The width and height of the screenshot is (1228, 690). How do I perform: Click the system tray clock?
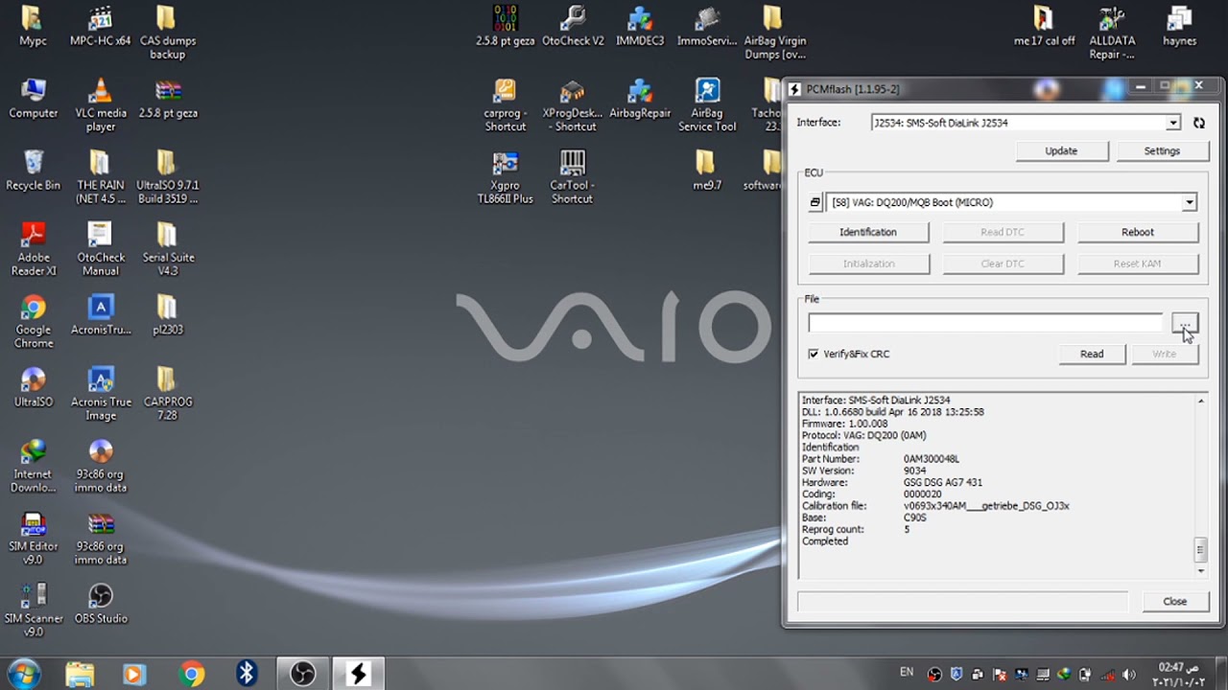tap(1178, 674)
